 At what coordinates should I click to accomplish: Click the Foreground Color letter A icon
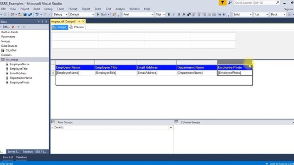click(184, 14)
